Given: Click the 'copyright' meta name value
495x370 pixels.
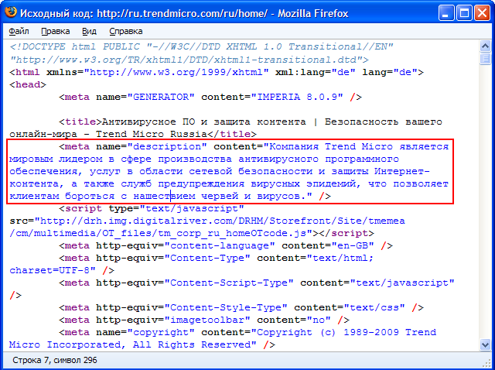Looking at the screenshot, I should click(161, 332).
